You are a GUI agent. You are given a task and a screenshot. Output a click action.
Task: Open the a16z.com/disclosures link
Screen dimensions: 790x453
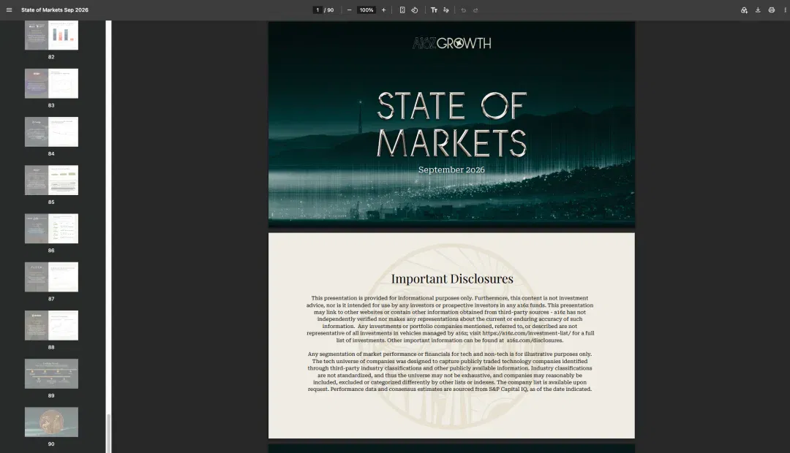coord(534,340)
